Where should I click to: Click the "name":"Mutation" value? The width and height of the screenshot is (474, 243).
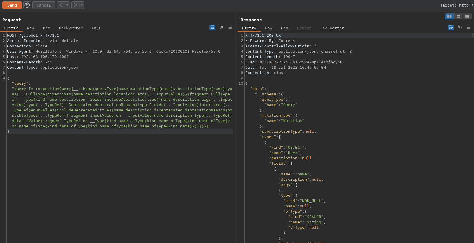pos(284,121)
